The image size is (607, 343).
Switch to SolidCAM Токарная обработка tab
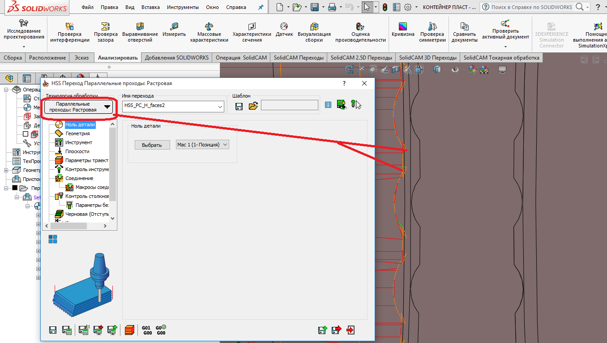[x=502, y=58]
